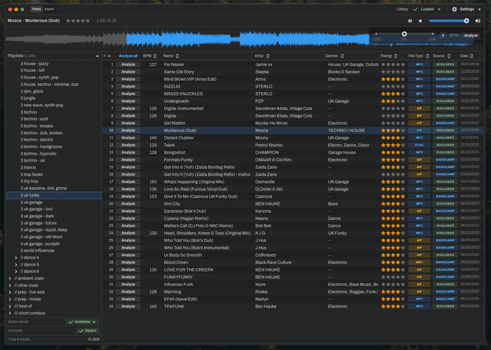This screenshot has width=491, height=350.
Task: Adjust the volume slider handle
Action: (x=466, y=21)
